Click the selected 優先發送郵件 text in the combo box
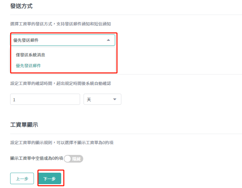The width and height of the screenshot is (242, 188). [26, 40]
